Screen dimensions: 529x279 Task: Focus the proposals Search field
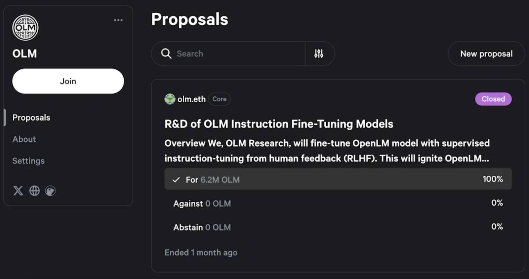click(228, 53)
